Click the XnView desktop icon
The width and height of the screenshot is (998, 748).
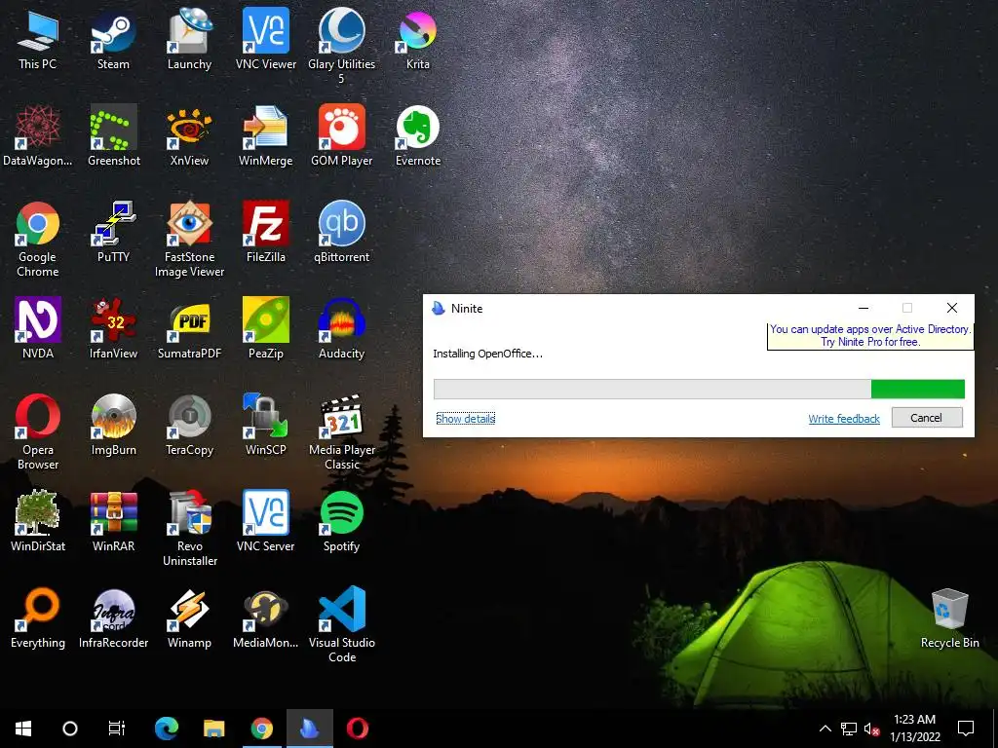pos(189,134)
